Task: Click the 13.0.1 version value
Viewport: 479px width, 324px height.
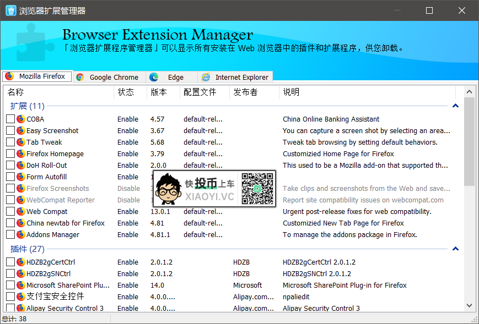Action: coord(160,212)
